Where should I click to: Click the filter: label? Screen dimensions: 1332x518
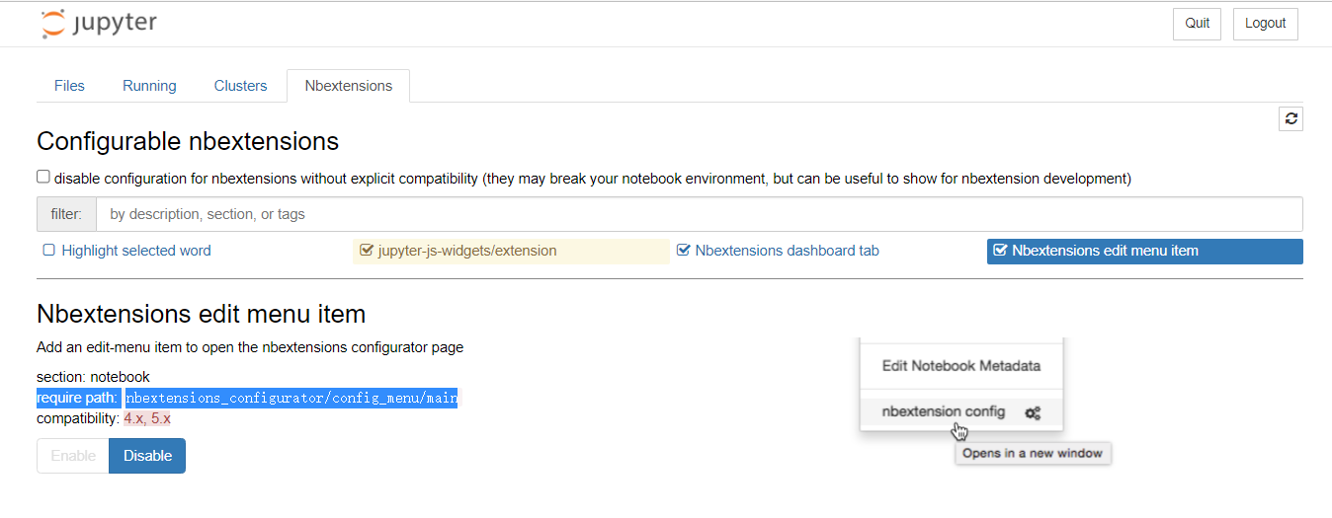[x=66, y=214]
